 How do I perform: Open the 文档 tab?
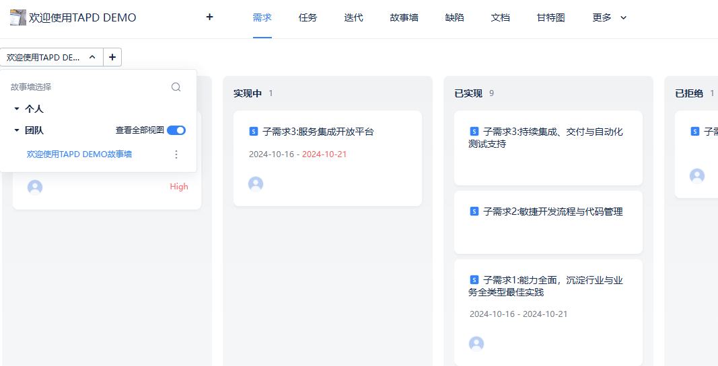point(501,18)
